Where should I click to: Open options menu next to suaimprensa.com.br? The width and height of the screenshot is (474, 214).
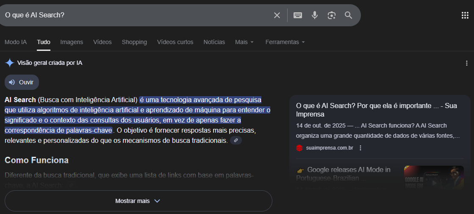point(360,148)
